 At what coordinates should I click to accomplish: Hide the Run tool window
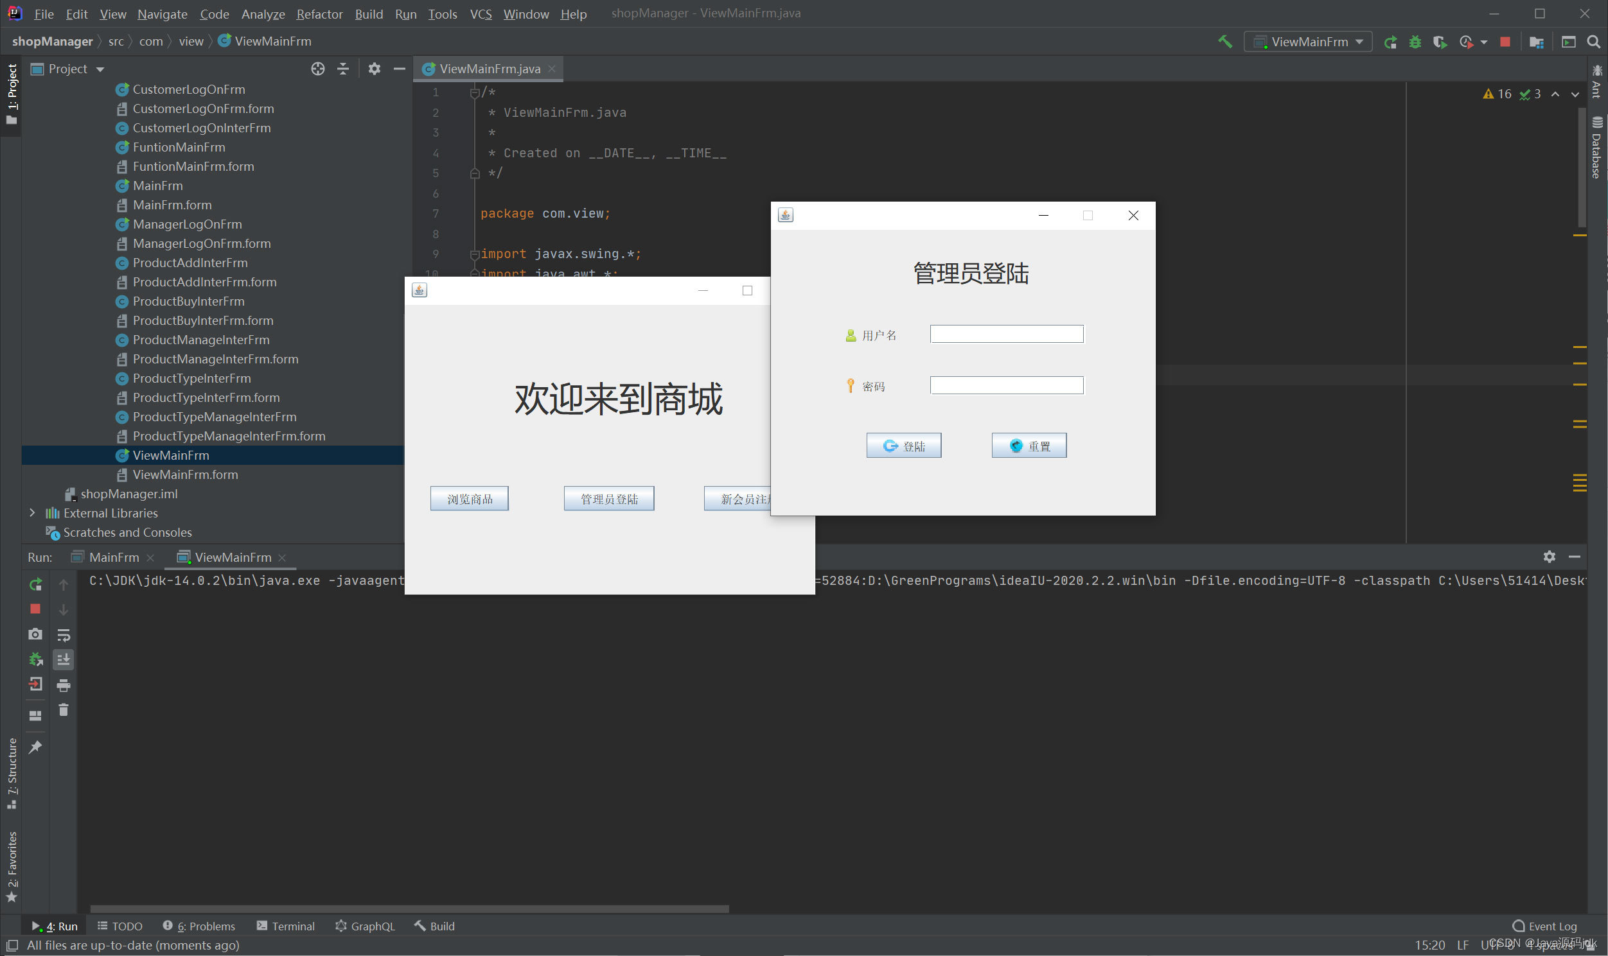tap(1575, 557)
